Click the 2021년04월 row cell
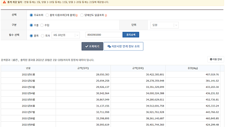This screenshot has width=226, height=127. click(x=28, y=93)
